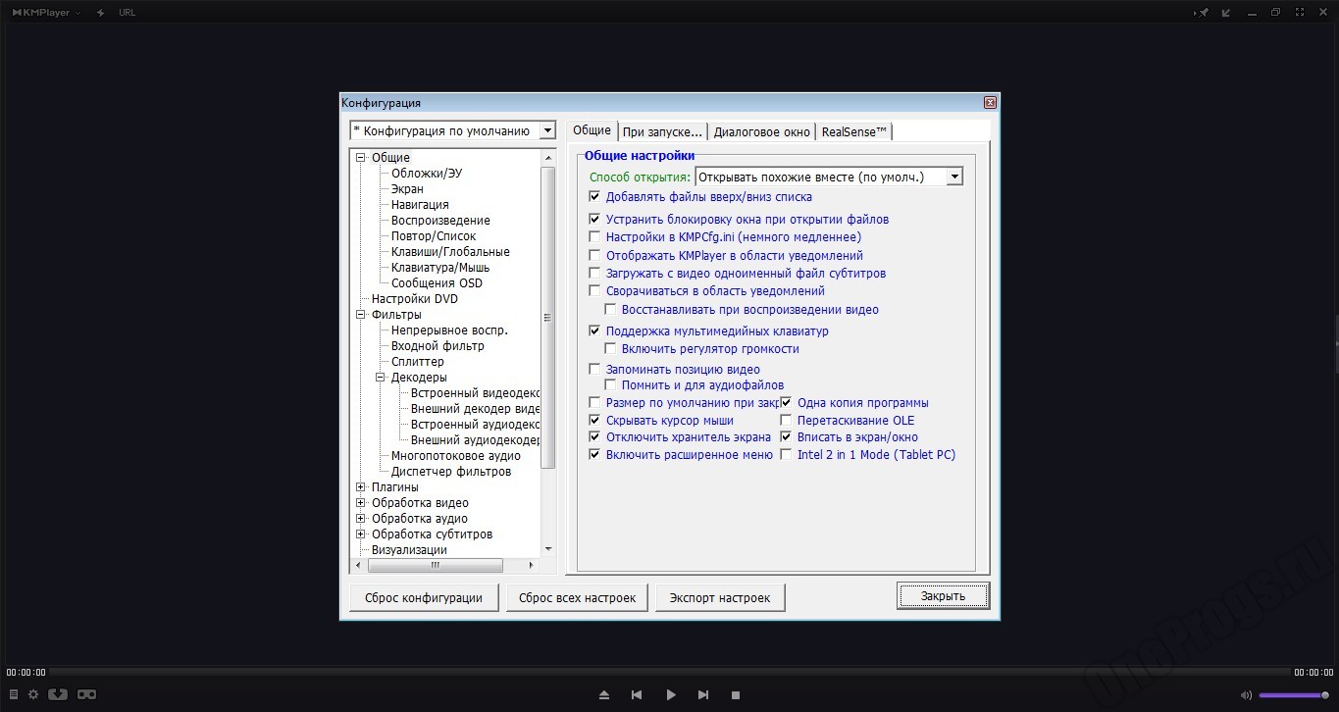Select the Общие tab

592,130
